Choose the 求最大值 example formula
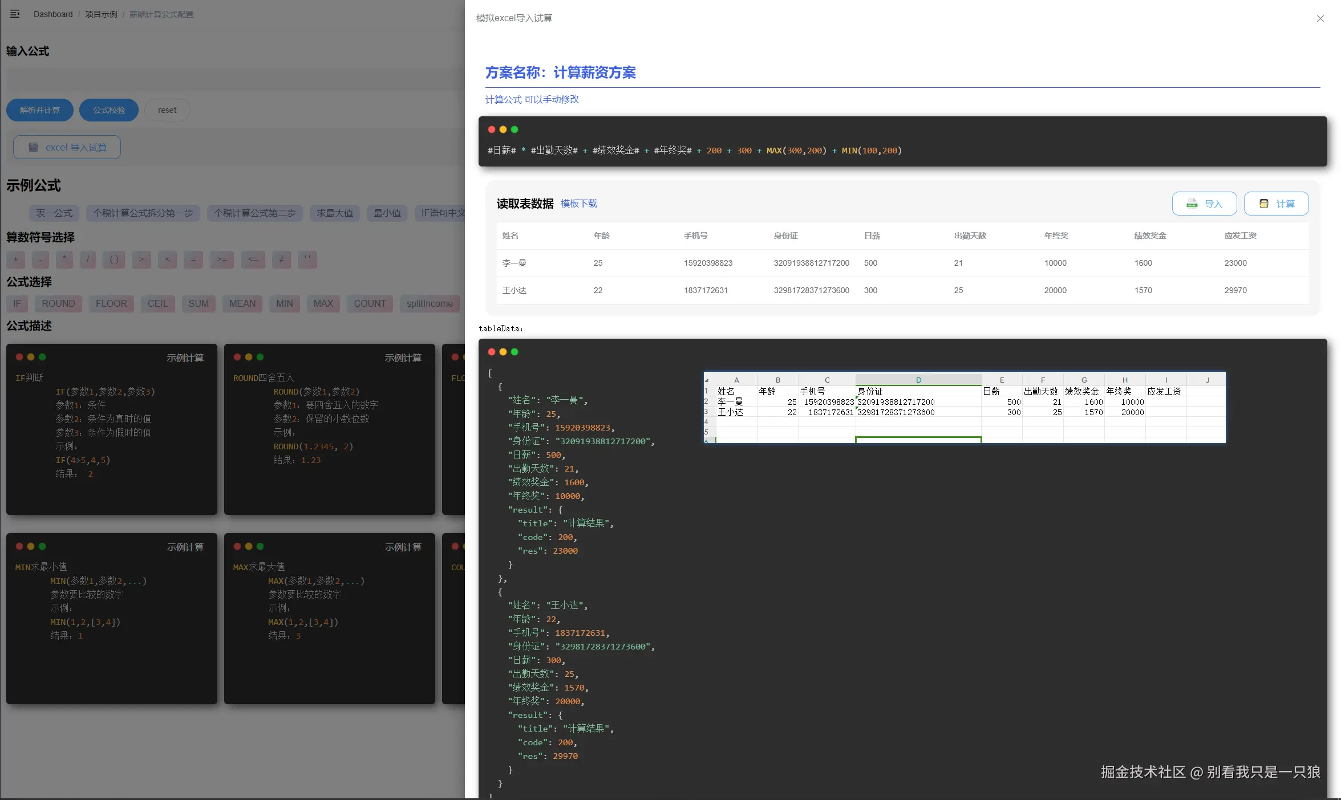Image resolution: width=1341 pixels, height=800 pixels. click(x=335, y=213)
